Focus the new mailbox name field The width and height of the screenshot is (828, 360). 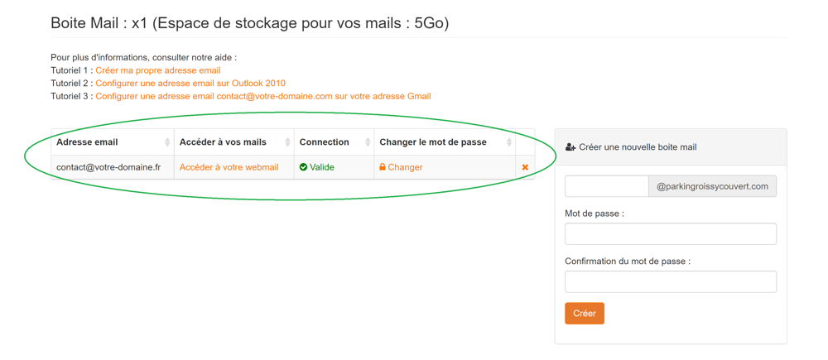(x=606, y=186)
